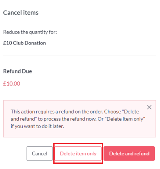Image resolution: width=160 pixels, height=169 pixels.
Task: Abort the cancellation with the Cancel button
Action: [40, 154]
